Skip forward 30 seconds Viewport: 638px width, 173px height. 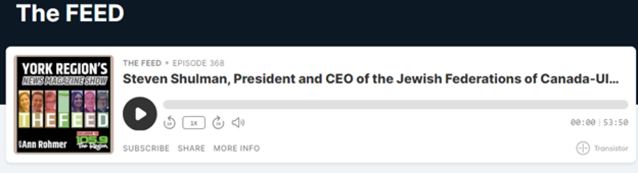218,123
